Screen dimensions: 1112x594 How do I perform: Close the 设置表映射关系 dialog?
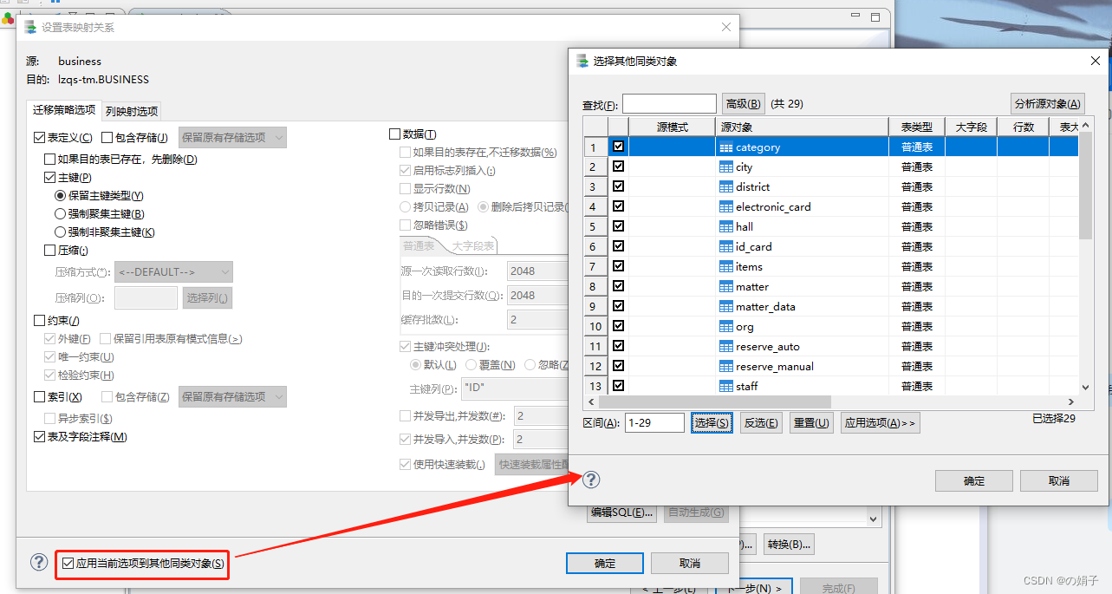[x=726, y=27]
